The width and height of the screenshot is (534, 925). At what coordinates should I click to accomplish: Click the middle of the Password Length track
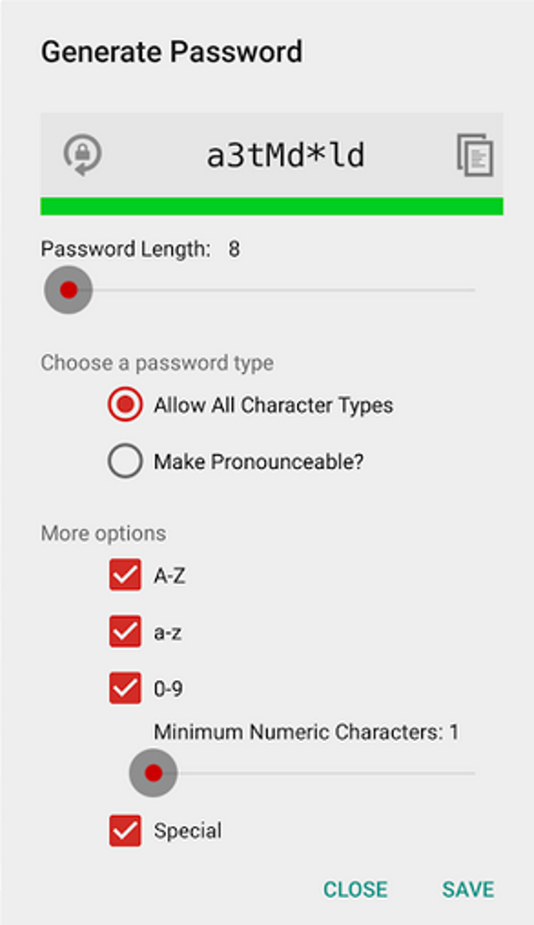(271, 290)
